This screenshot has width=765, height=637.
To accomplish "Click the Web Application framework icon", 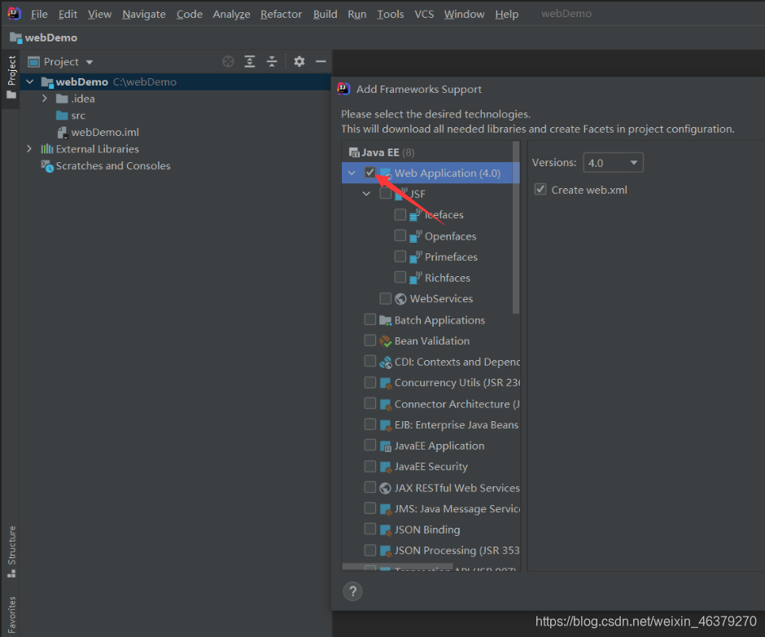I will pyautogui.click(x=386, y=174).
